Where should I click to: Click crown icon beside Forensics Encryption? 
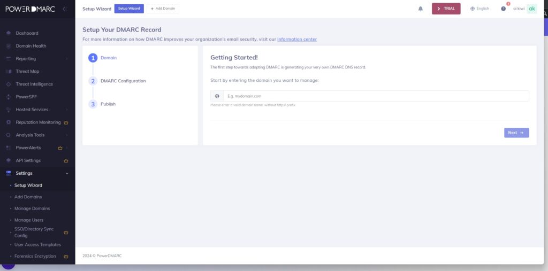click(66, 257)
